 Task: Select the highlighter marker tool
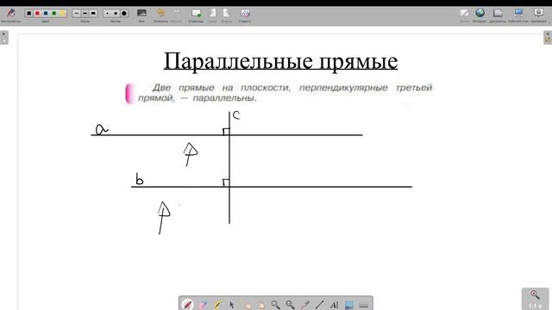pos(217,305)
